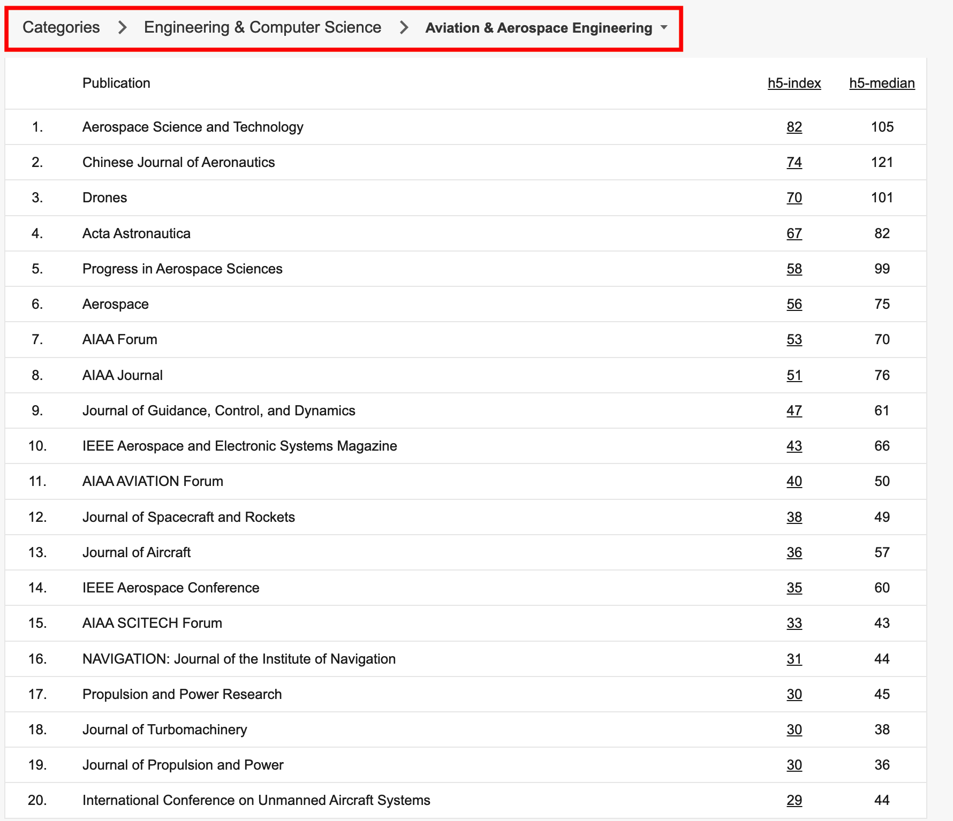Open Journal of Aircraft h5-index 36
The width and height of the screenshot is (953, 821).
tap(794, 552)
